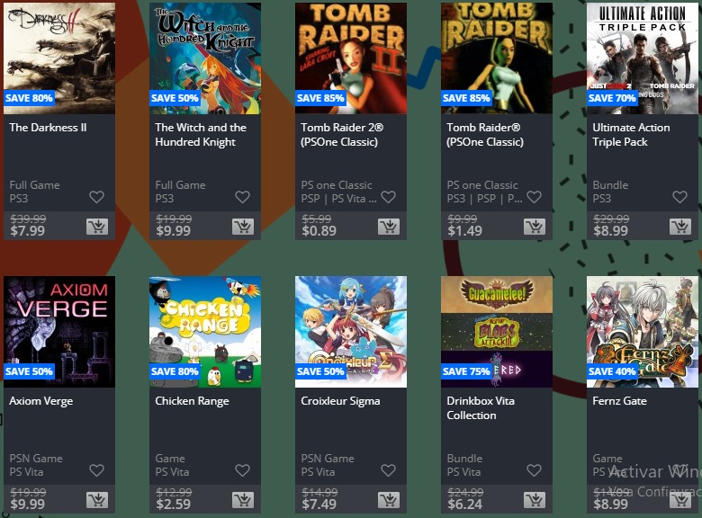
Task: Toggle wishlist heart for Croixleur Sigma
Action: [388, 470]
